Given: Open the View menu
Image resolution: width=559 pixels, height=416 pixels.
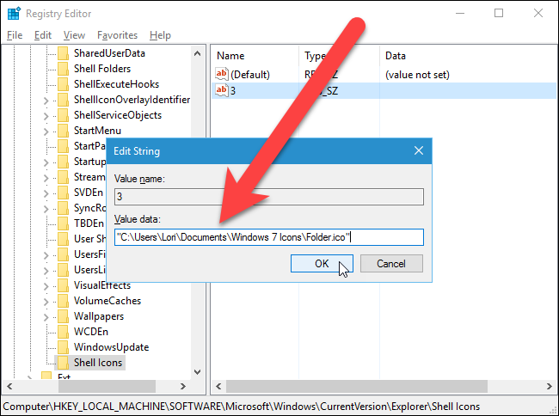Looking at the screenshot, I should point(74,35).
